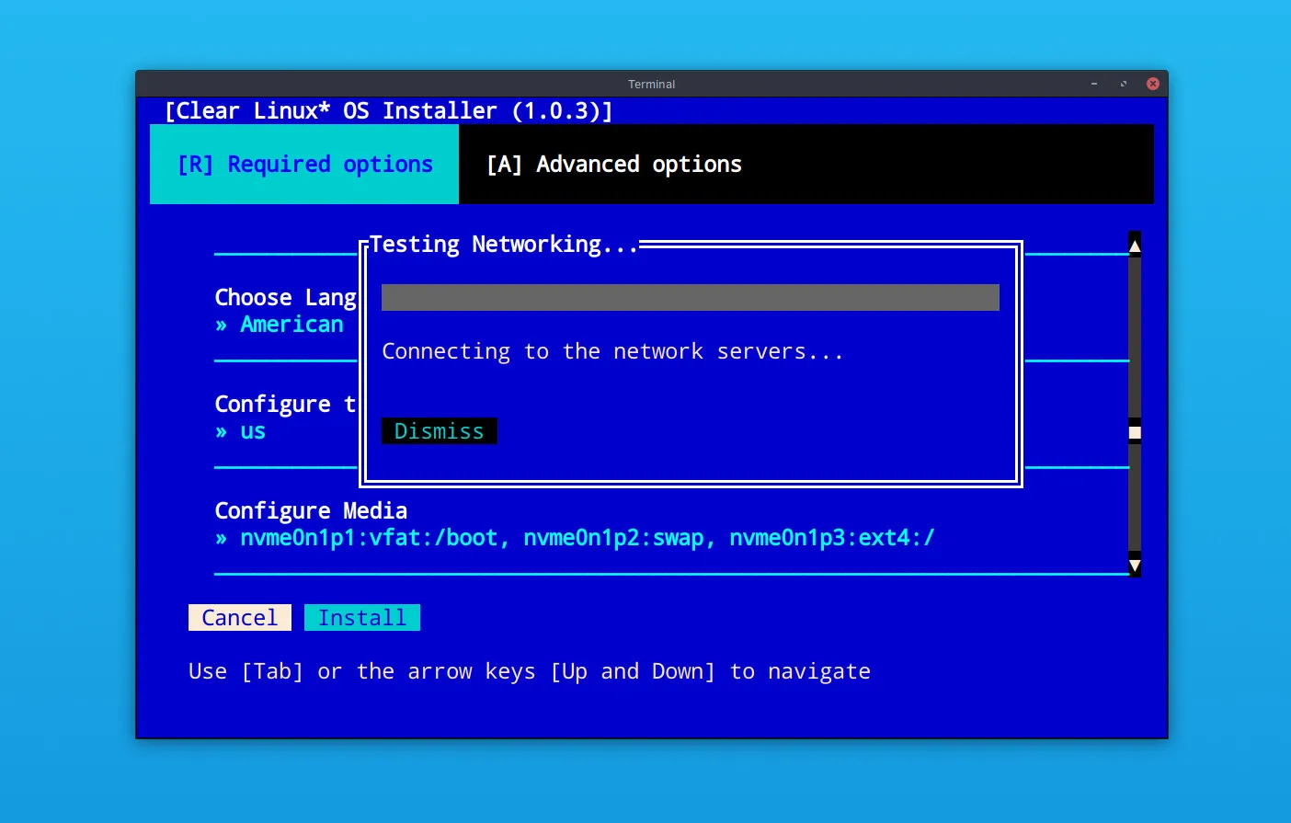Select the Choose Language option

coord(285,298)
